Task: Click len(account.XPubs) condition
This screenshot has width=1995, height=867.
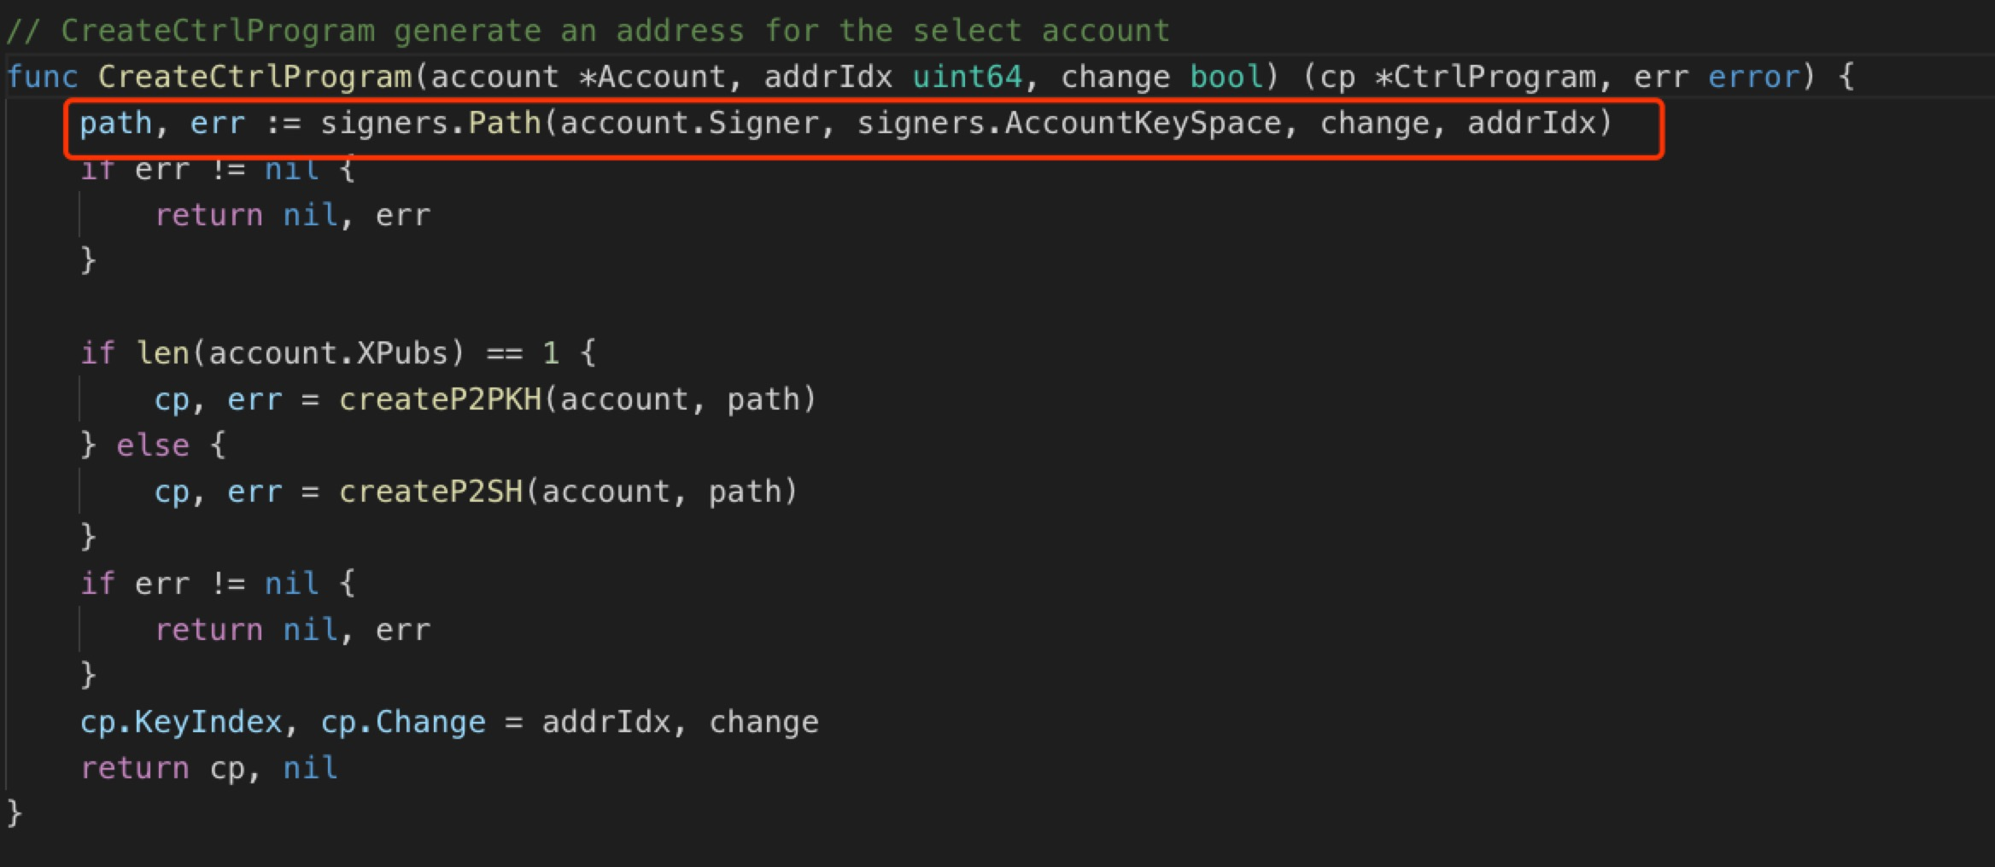Action: (301, 354)
